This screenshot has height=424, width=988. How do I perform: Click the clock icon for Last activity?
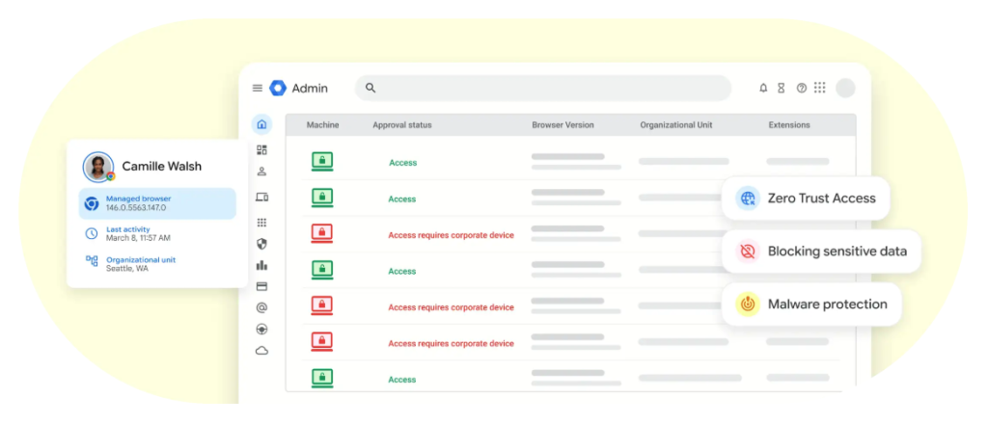92,233
